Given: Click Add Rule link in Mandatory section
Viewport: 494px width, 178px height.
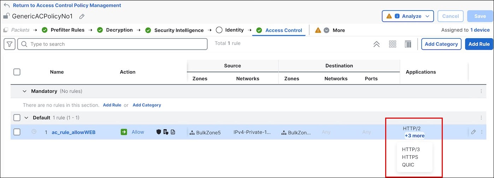Looking at the screenshot, I should [112, 105].
